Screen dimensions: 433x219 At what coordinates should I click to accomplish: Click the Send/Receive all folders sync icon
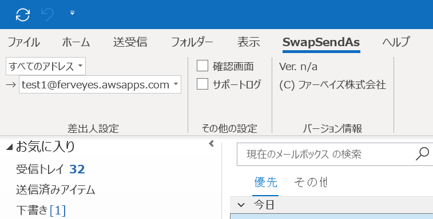[x=23, y=15]
